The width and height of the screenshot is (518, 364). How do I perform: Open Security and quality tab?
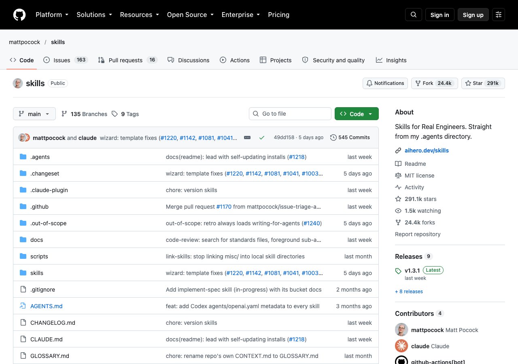tap(333, 60)
